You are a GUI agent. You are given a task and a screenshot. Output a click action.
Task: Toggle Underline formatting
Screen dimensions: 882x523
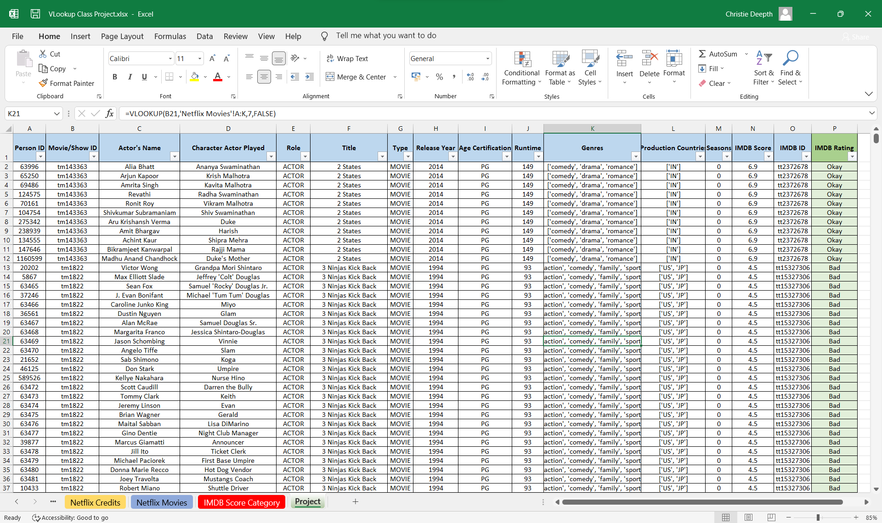point(144,77)
